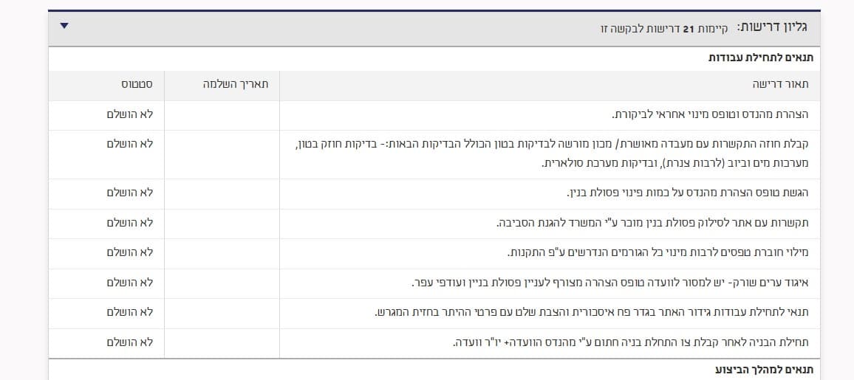Select the תחילת הבניה לאחר קבלת צו row
The image size is (854, 380).
[434, 343]
